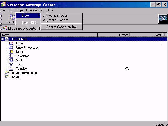The height and width of the screenshot is (126, 168).
Task: Select the Drafts folder
Action: click(x=20, y=52)
